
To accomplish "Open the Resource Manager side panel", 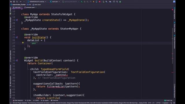I will [x=10, y=24].
